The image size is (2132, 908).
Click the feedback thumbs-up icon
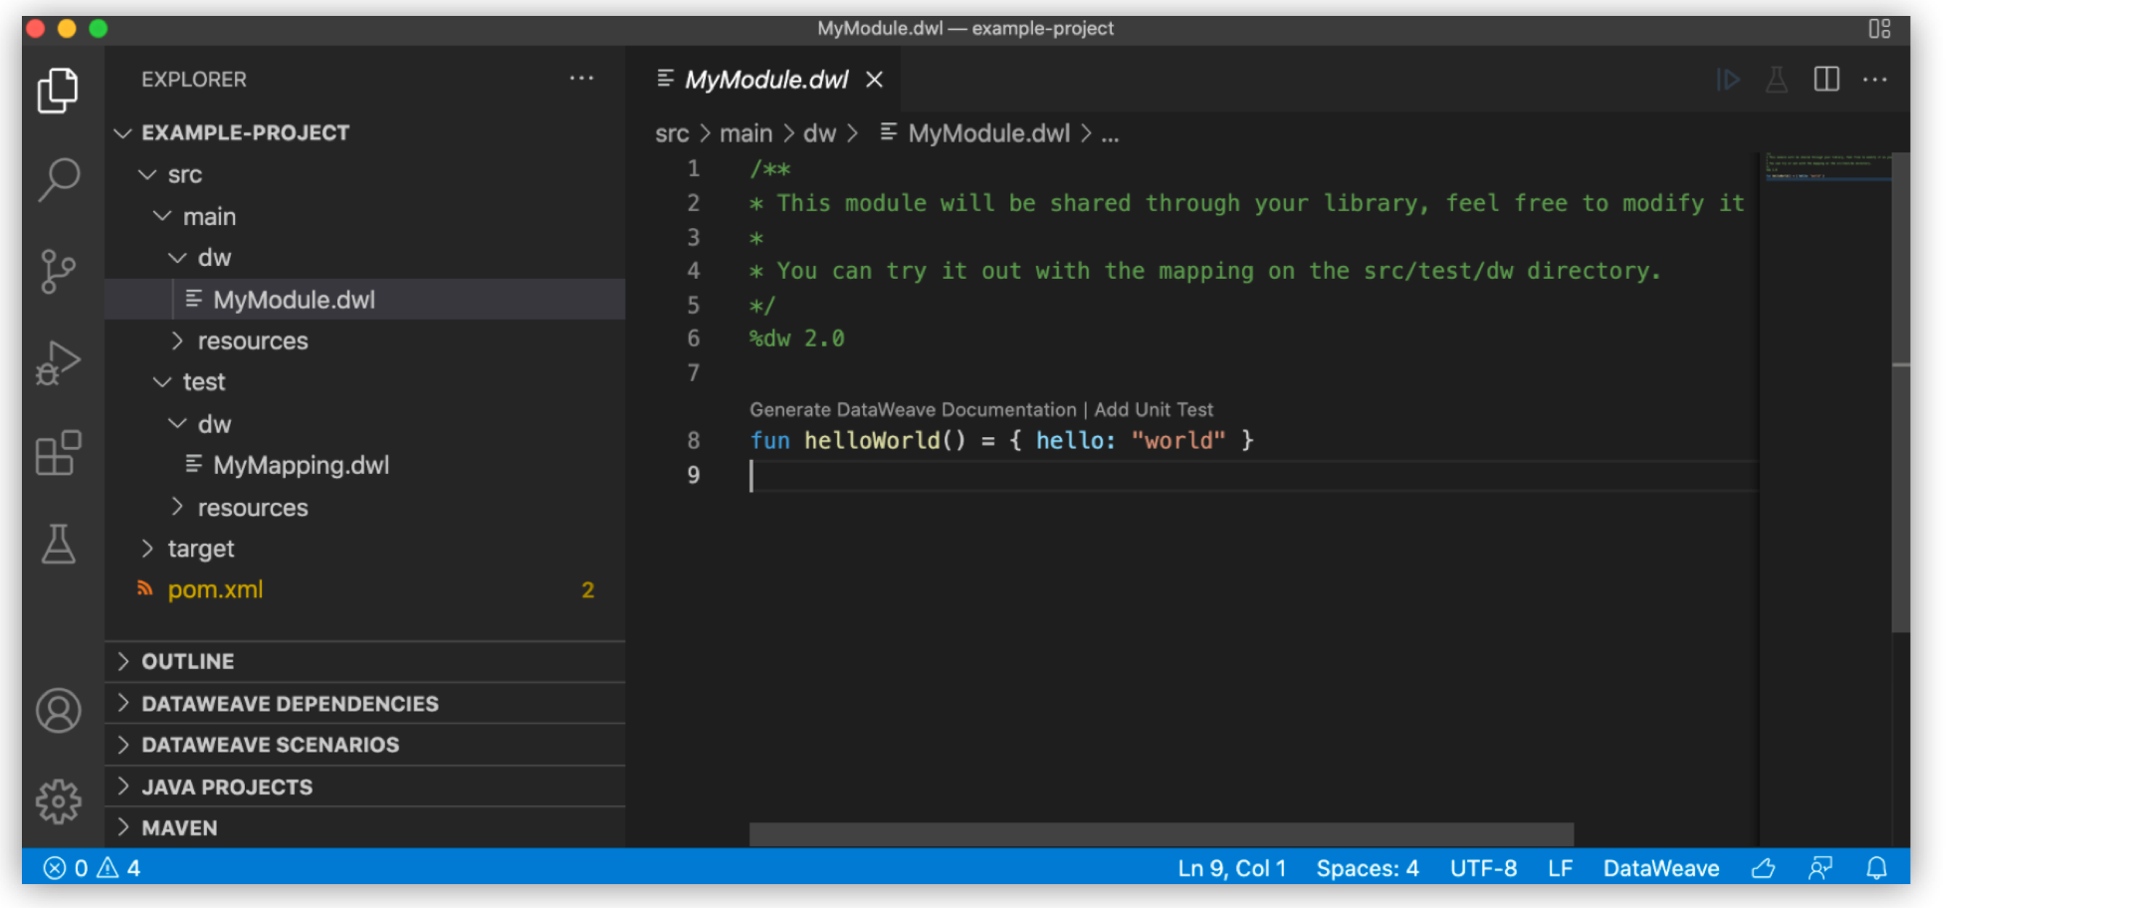[x=1764, y=867]
